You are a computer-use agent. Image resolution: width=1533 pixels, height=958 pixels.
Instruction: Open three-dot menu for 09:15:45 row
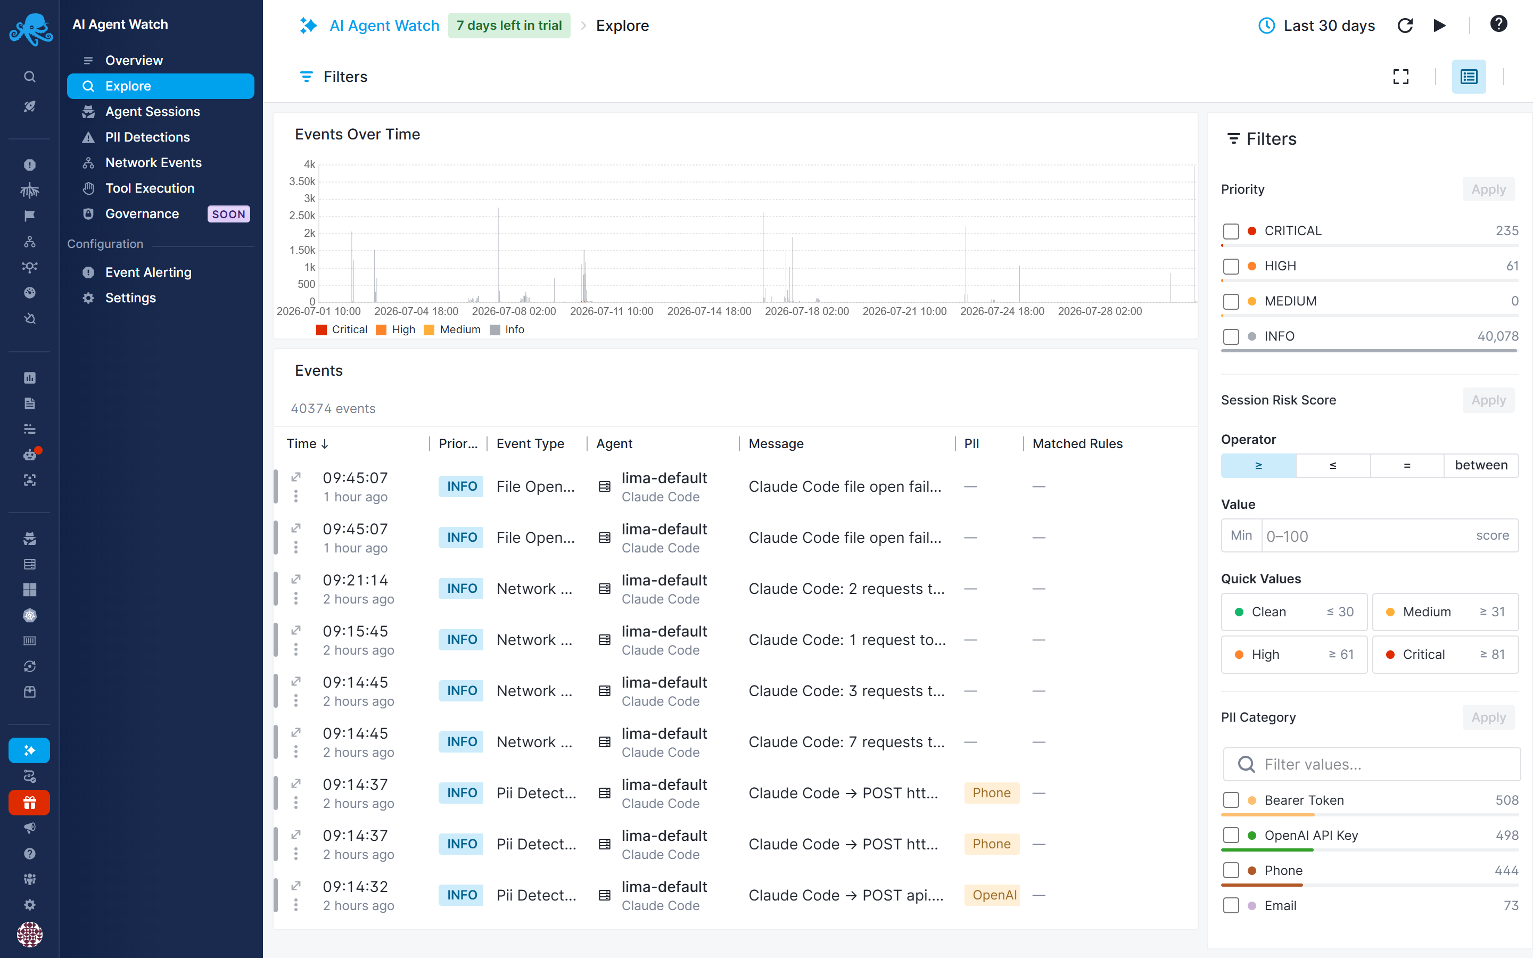coord(296,650)
